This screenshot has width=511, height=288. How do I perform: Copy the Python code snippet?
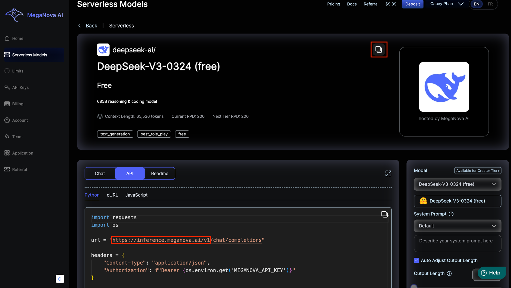(x=384, y=214)
